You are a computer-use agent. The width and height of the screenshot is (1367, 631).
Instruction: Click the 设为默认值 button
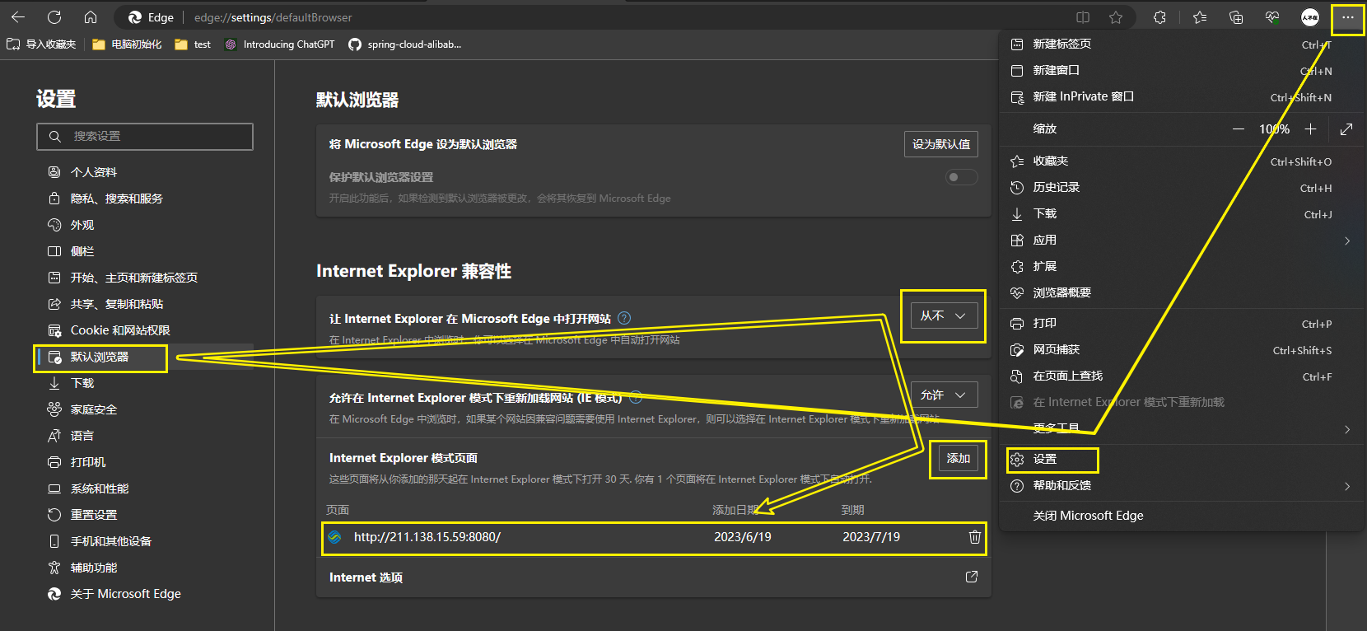click(940, 144)
